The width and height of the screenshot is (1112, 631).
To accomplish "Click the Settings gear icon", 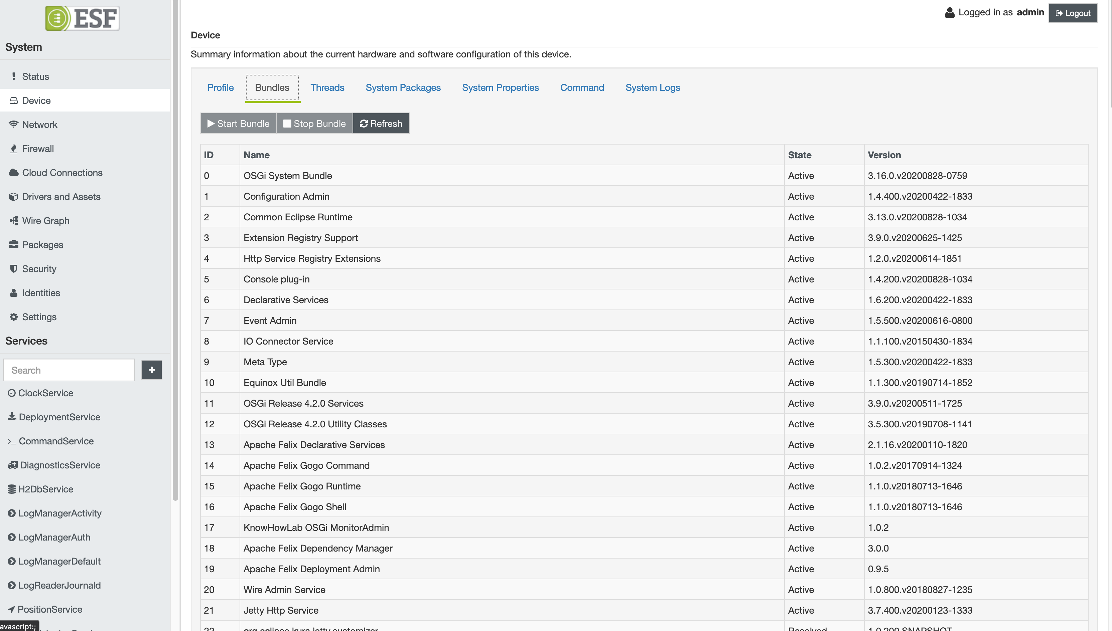I will coord(13,317).
